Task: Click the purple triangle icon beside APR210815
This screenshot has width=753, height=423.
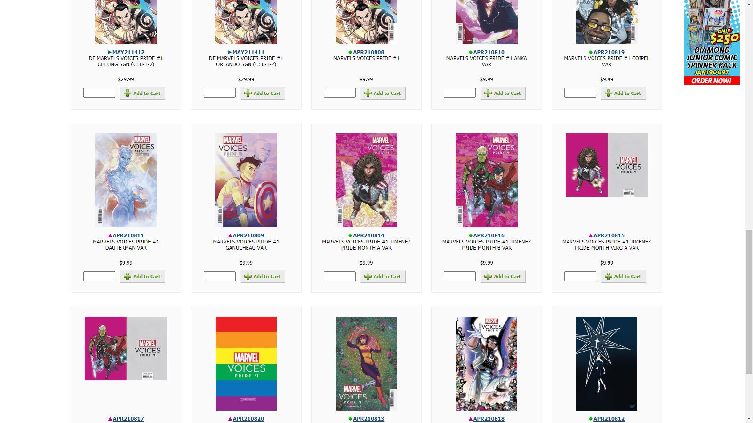Action: pos(591,235)
